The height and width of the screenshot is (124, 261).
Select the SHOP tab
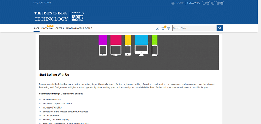pyautogui.click(x=36, y=28)
